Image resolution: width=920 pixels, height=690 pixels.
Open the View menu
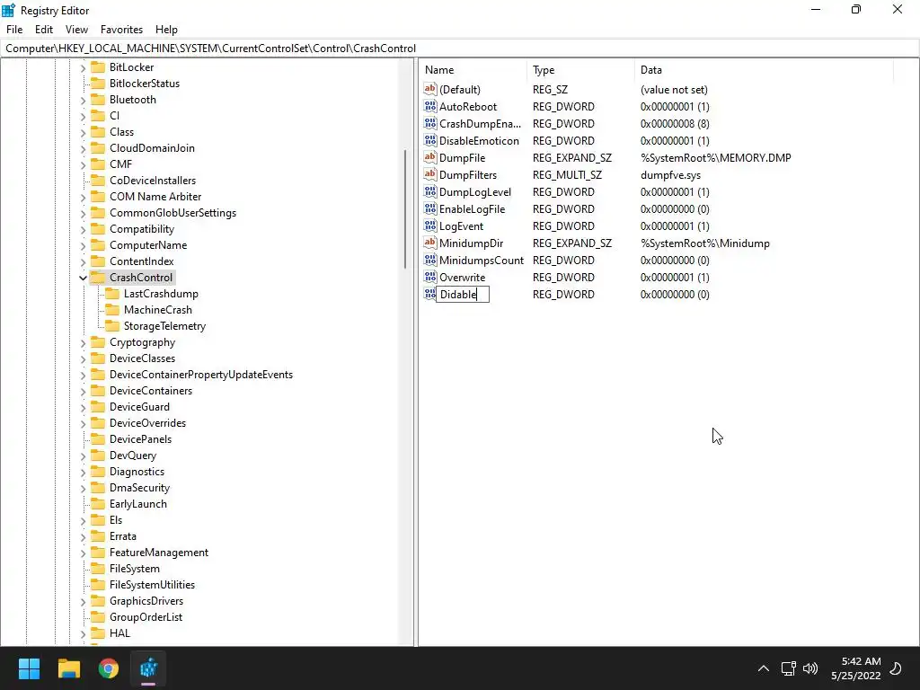click(76, 30)
